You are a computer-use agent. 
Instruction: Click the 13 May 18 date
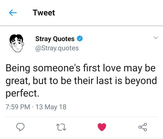tap(51, 107)
